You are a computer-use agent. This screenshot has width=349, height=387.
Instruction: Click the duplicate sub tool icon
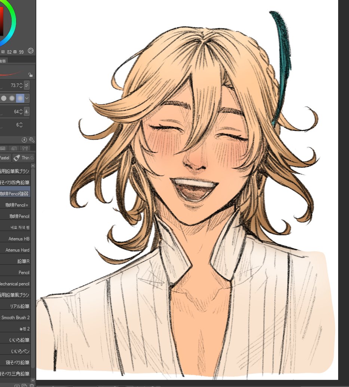point(24,385)
